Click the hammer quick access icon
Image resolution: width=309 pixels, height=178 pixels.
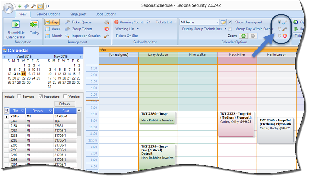pyautogui.click(x=33, y=6)
